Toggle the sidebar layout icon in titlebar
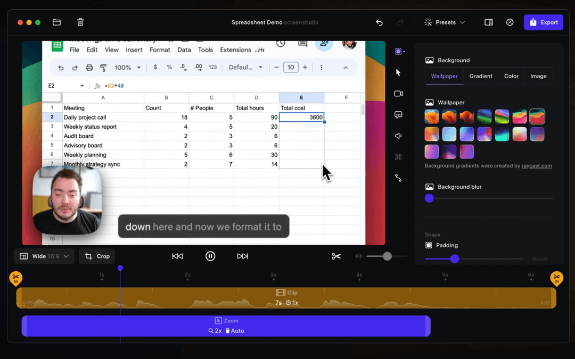Viewport: 575px width, 359px height. tap(488, 22)
